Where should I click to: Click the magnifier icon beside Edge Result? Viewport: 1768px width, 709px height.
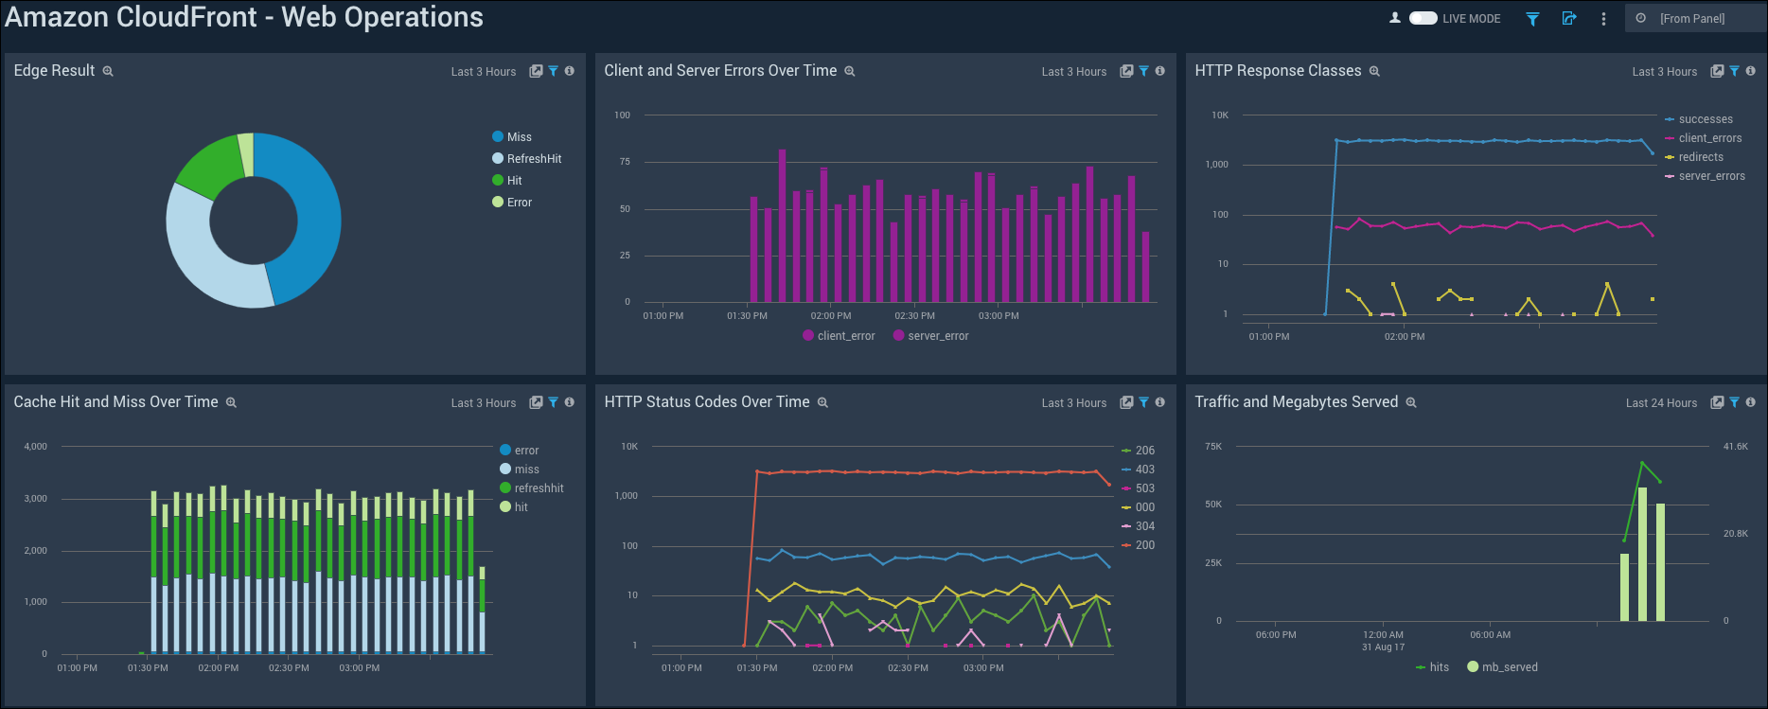108,72
